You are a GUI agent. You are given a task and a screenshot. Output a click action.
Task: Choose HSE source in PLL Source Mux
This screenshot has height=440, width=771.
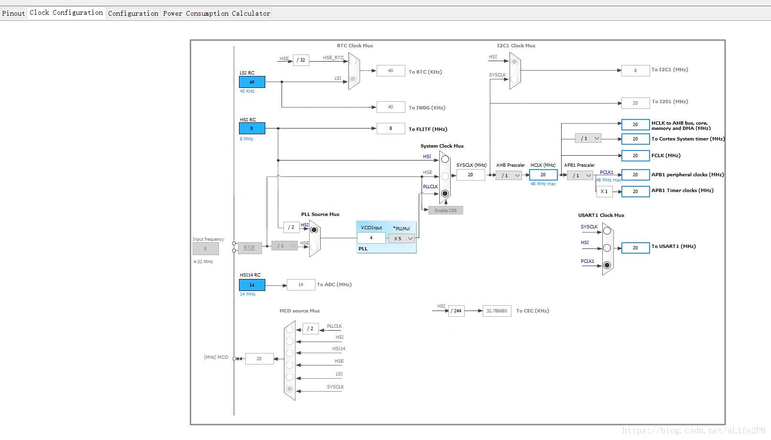(314, 247)
